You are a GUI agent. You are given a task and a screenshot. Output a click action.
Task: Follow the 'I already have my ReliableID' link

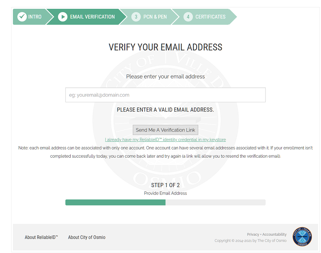(165, 140)
